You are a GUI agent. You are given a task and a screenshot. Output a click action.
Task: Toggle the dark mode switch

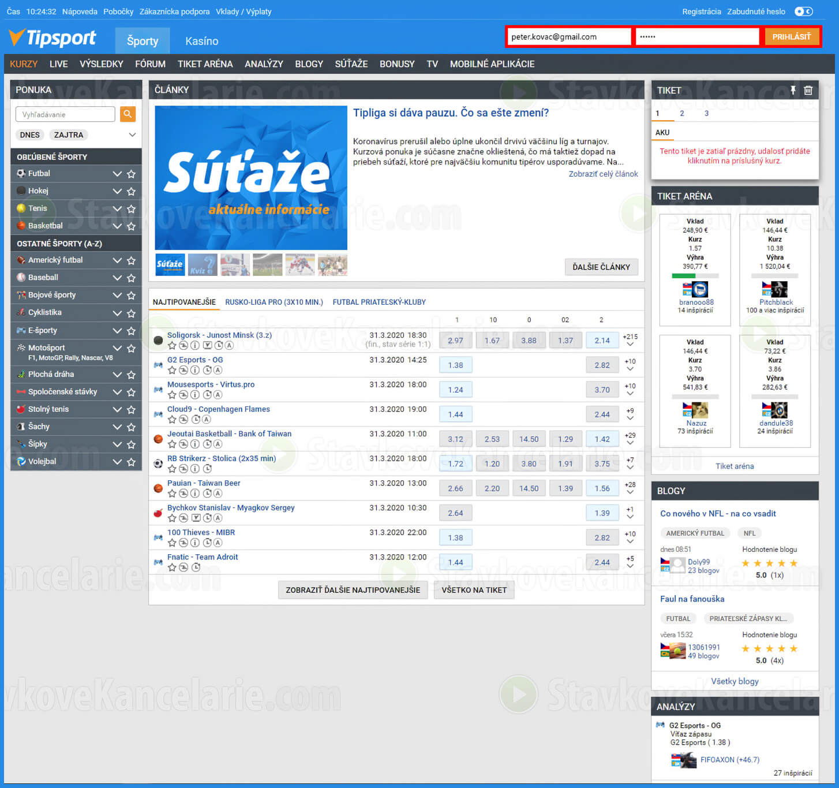803,12
